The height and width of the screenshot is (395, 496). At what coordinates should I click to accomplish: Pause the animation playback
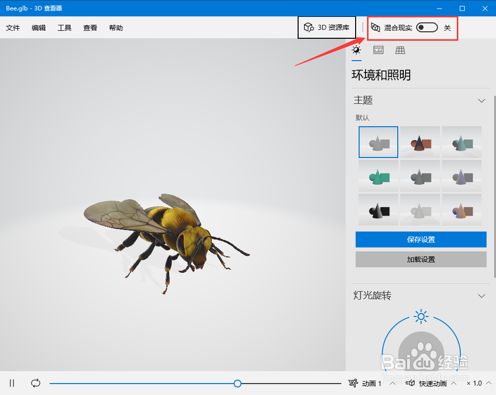pos(12,383)
